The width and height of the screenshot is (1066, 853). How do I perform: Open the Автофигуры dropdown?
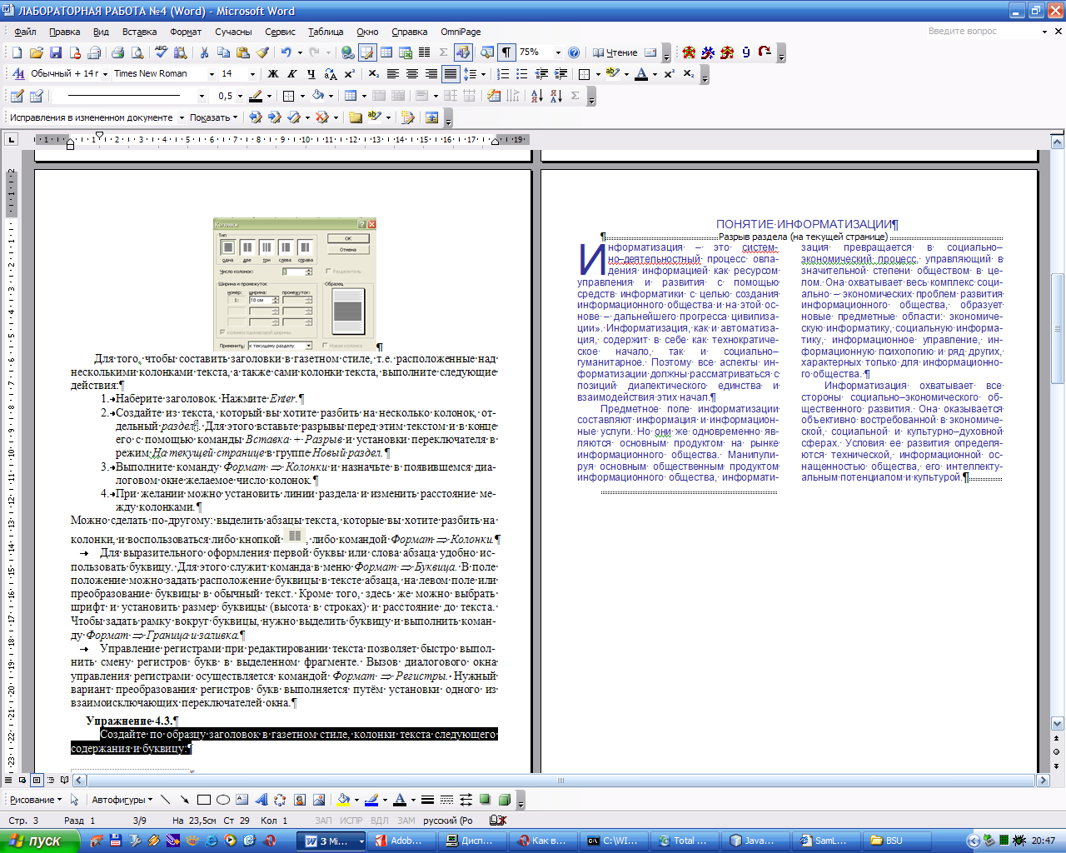(122, 800)
